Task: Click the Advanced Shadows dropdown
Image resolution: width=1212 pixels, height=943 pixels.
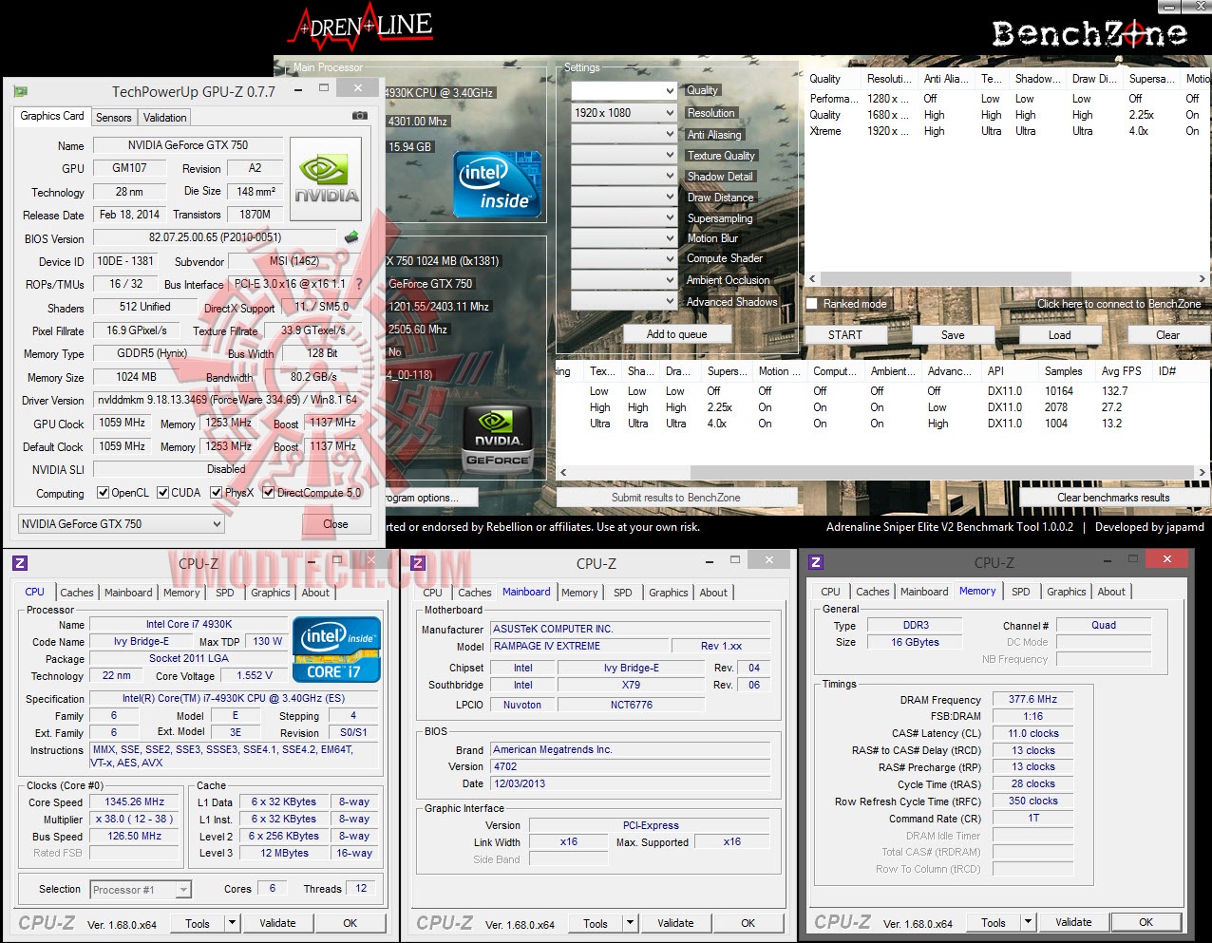Action: coord(624,302)
